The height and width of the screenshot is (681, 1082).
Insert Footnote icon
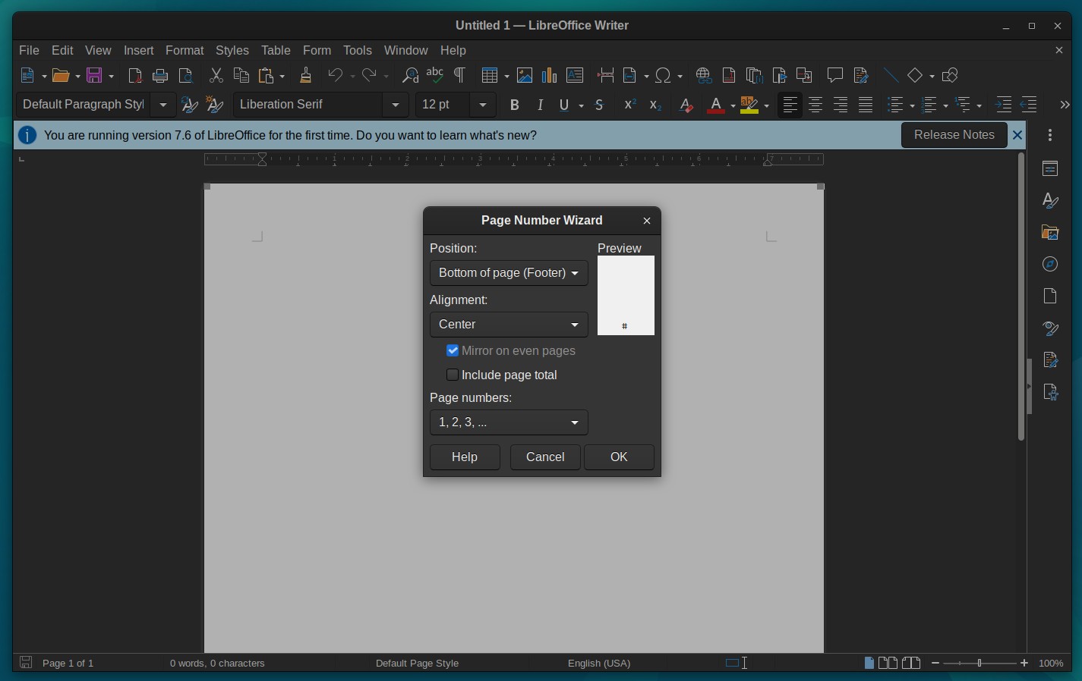(729, 76)
